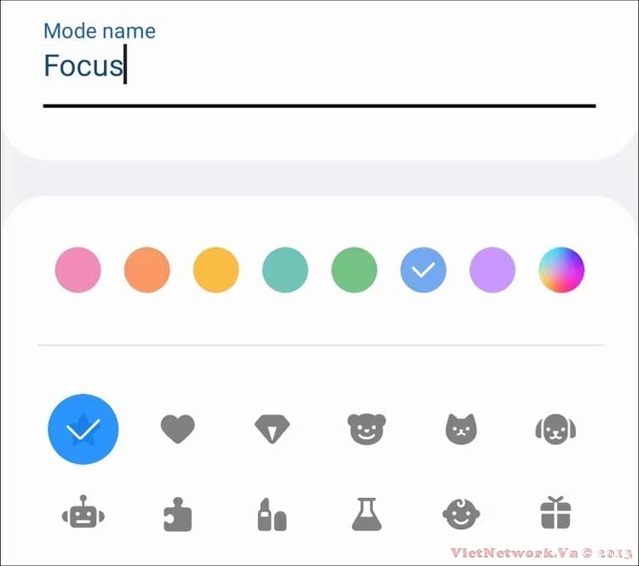Select the green color swatch
The width and height of the screenshot is (639, 566).
click(354, 270)
